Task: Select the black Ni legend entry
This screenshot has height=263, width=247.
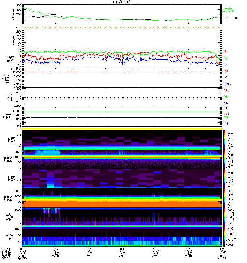Action: (x=226, y=77)
